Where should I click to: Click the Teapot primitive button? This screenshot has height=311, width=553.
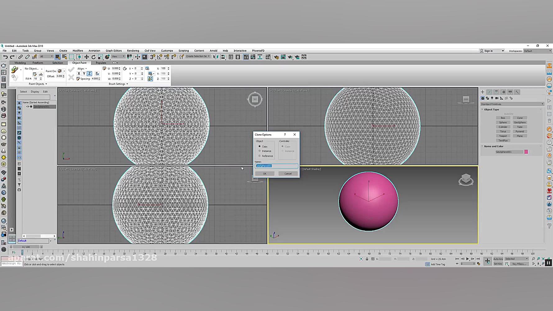503,136
